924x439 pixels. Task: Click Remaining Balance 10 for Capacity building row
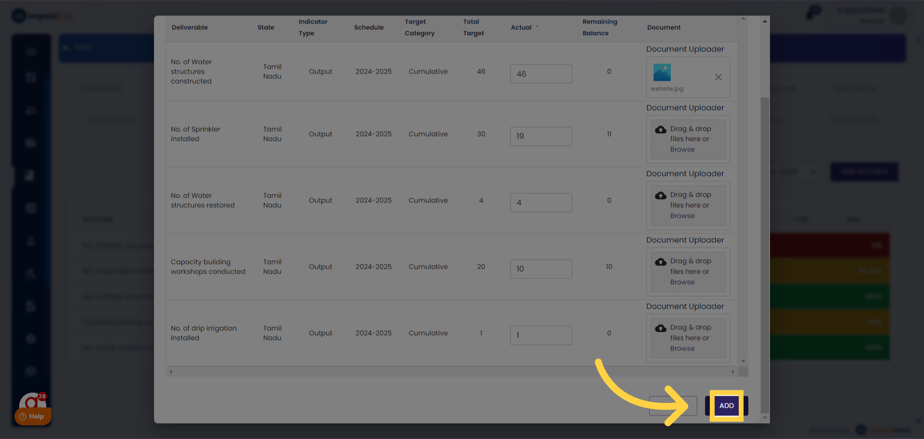[x=609, y=267]
